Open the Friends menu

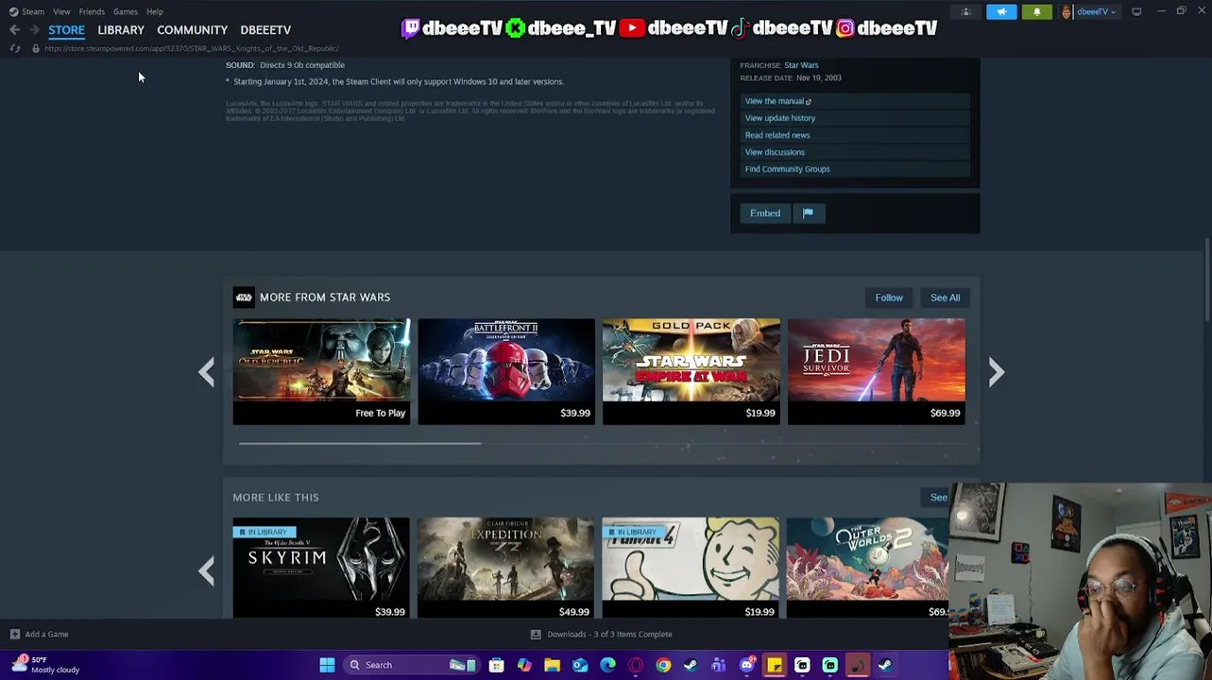pyautogui.click(x=92, y=11)
